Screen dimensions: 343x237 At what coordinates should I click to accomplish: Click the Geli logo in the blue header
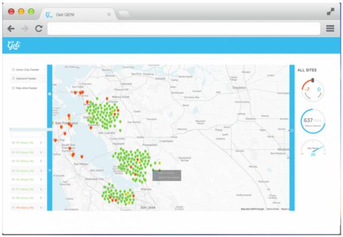(14, 45)
